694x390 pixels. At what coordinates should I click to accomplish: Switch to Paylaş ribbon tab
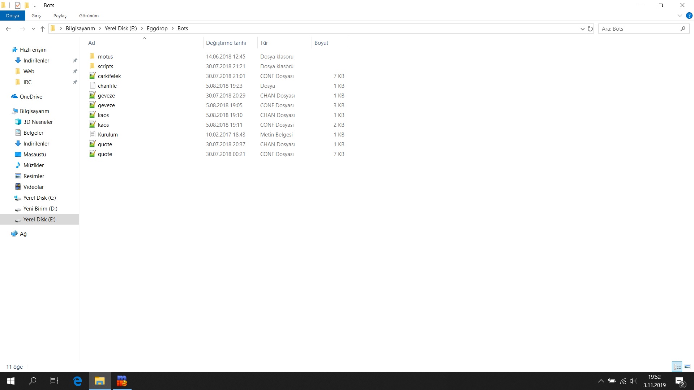click(x=60, y=16)
